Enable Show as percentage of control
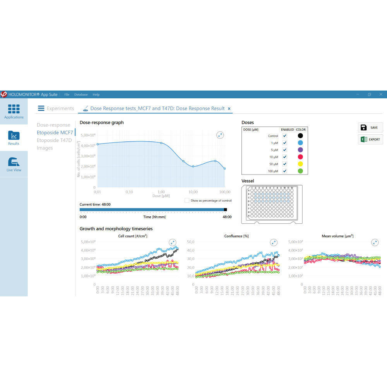 coord(187,200)
